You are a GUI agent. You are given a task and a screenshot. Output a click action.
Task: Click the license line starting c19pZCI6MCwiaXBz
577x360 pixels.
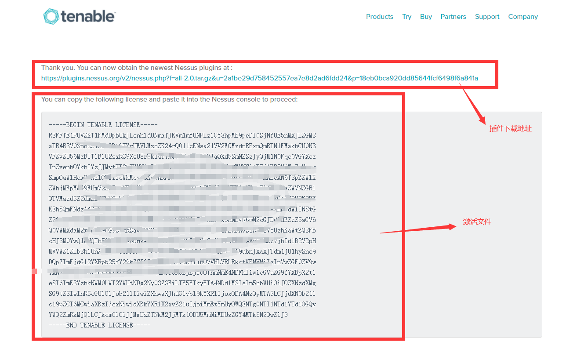(x=182, y=304)
